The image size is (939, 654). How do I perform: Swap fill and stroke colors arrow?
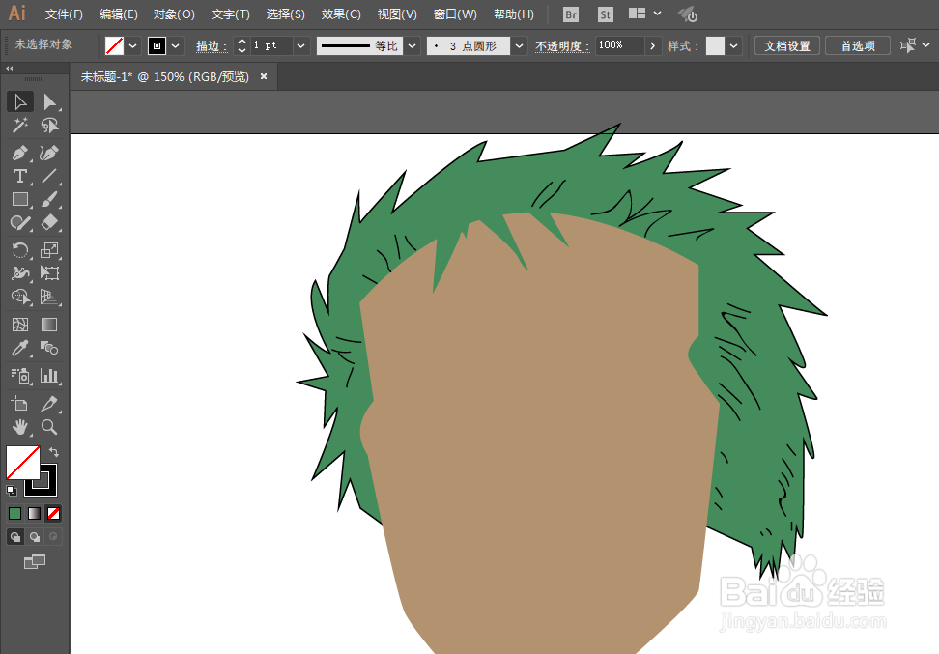pyautogui.click(x=54, y=451)
